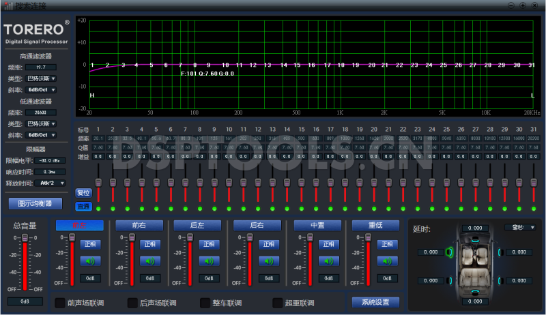Viewport: 546px width, 315px height.
Task: Open 系统设置 button
Action: [x=375, y=301]
